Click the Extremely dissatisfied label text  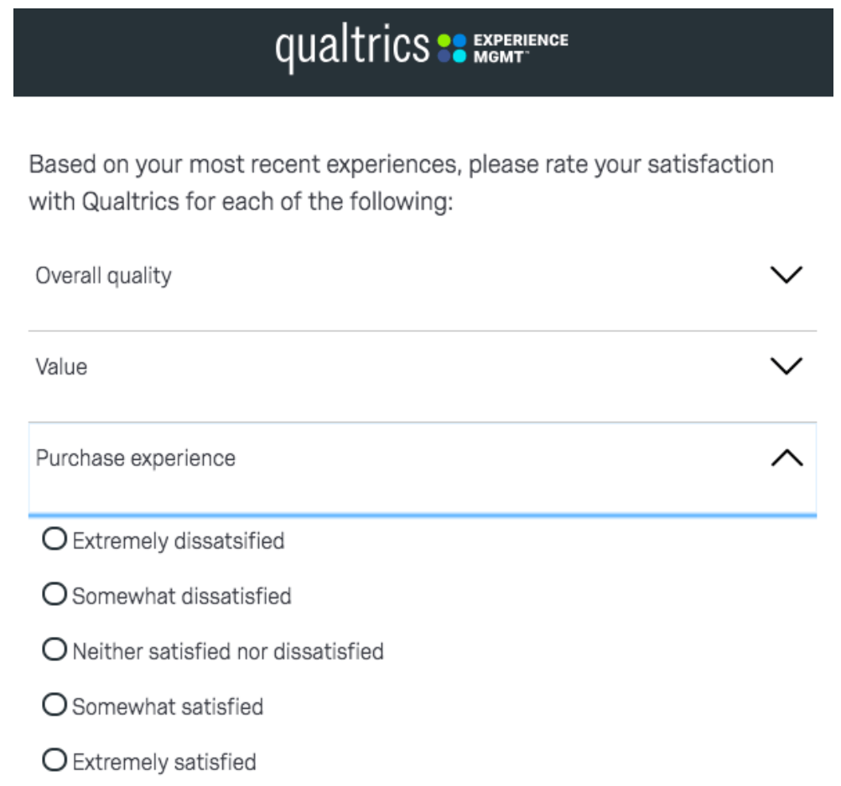[179, 540]
